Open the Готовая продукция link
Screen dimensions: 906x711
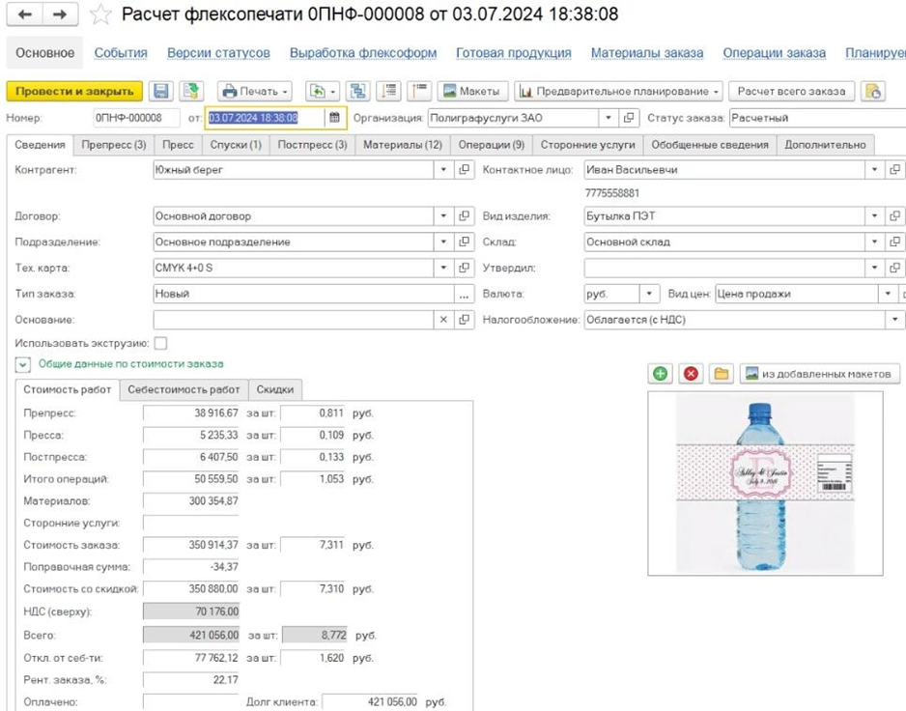coord(513,53)
